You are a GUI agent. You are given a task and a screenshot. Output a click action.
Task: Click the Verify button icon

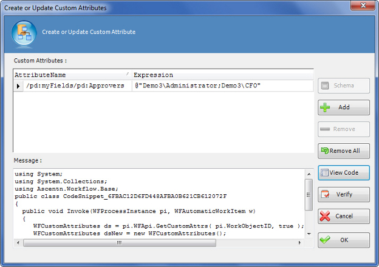325,194
